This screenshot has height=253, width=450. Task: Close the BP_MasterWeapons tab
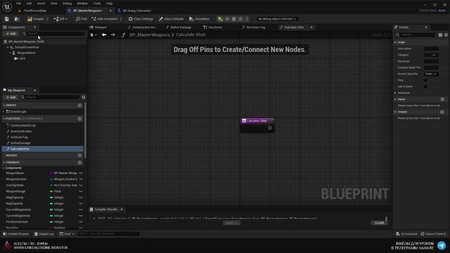110,11
